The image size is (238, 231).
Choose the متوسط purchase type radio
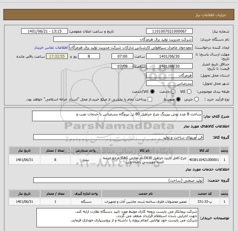(x=178, y=99)
